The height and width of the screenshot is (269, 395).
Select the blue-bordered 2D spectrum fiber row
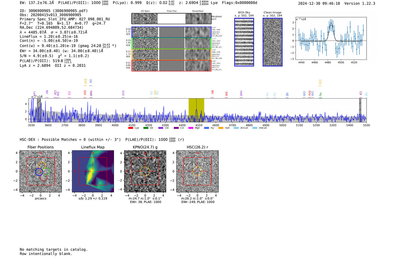171,32
